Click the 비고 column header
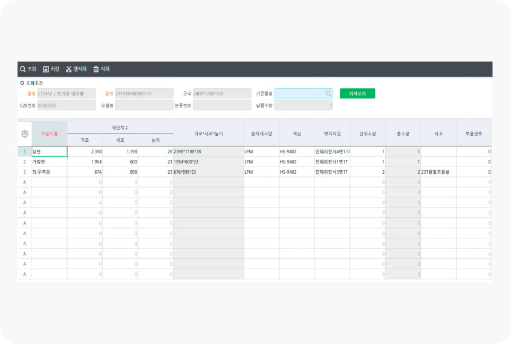The width and height of the screenshot is (511, 344). point(438,133)
